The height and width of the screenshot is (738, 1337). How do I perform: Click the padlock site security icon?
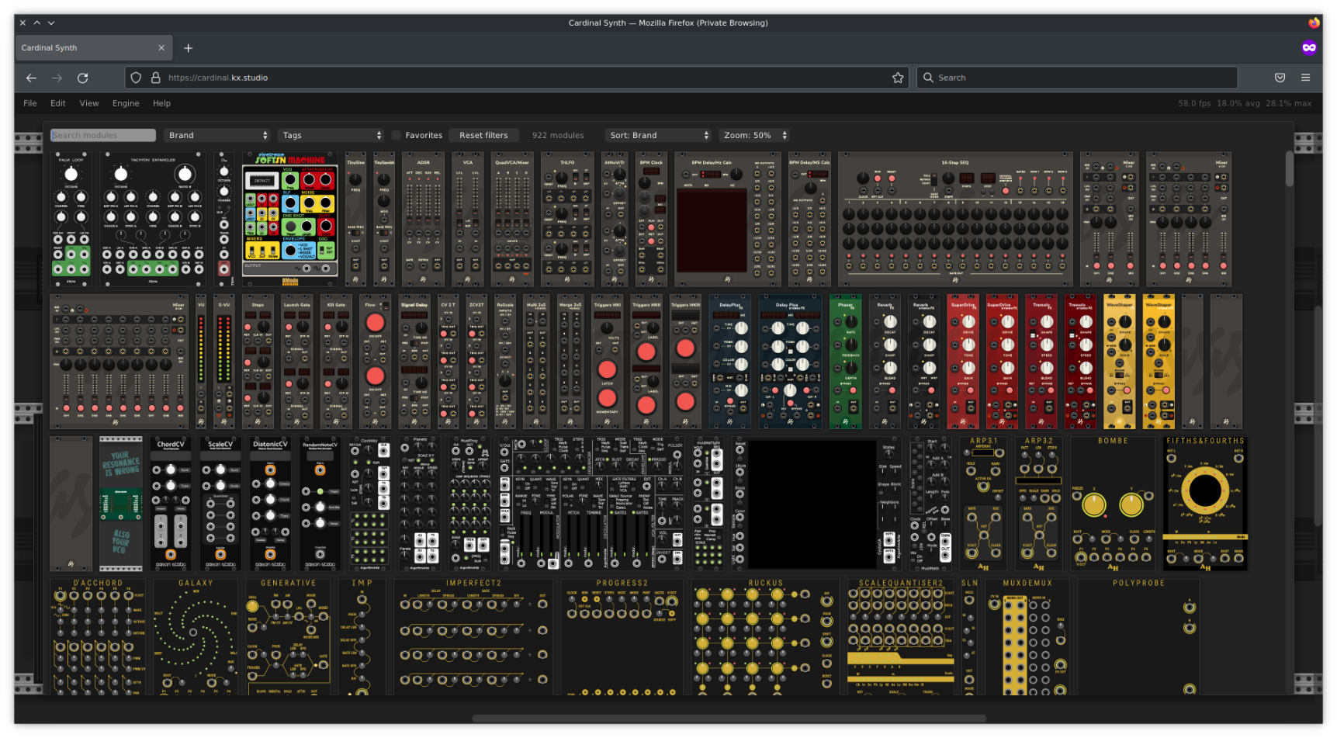click(155, 78)
